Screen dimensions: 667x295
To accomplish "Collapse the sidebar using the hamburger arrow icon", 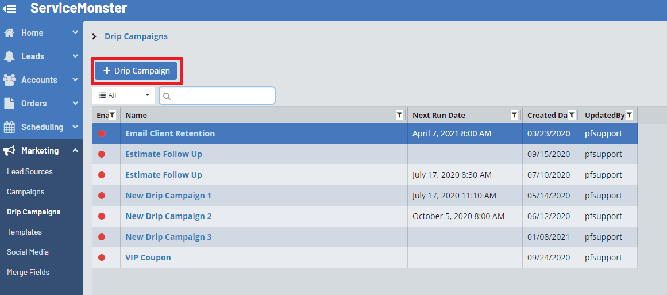I will (x=10, y=9).
